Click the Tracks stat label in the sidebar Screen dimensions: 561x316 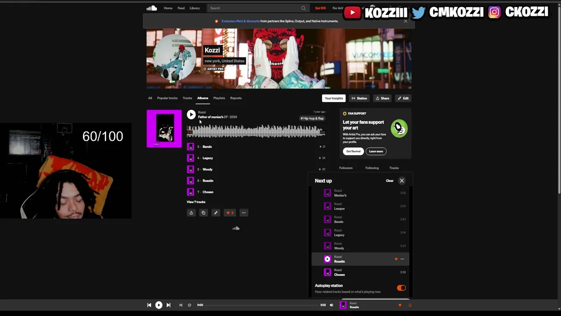coord(394,168)
